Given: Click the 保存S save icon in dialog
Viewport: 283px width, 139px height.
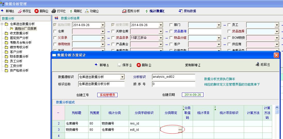Looking at the screenshot, I should pyautogui.click(x=119, y=65).
